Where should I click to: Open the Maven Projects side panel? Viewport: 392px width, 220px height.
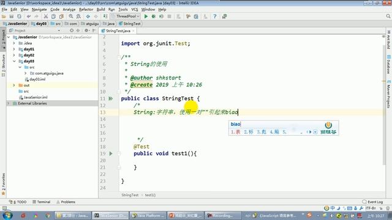pos(388,94)
